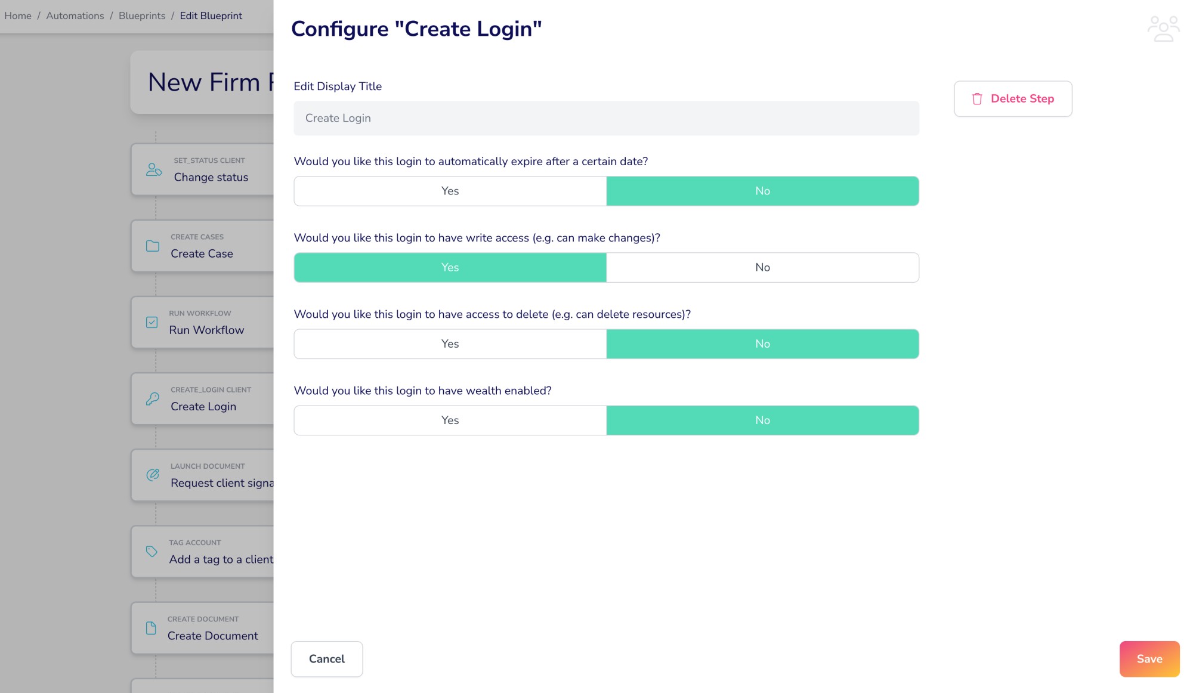
Task: Click the trash icon in Delete Step
Action: 977,99
